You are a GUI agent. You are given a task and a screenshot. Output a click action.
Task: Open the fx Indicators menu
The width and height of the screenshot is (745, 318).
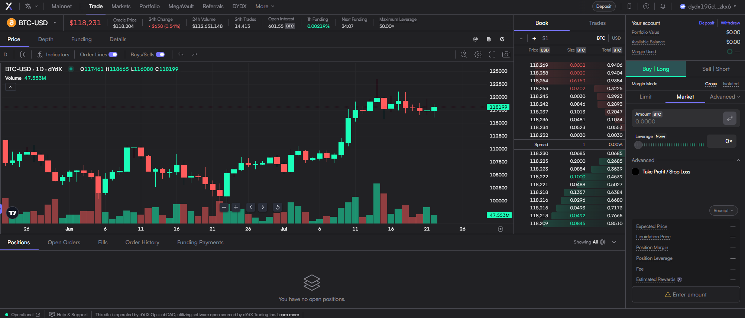(x=53, y=54)
